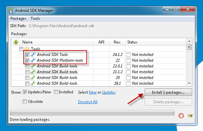Click the Build-tools 19.1 wrench icon
Screen dimensions: 203x131
click(33, 83)
